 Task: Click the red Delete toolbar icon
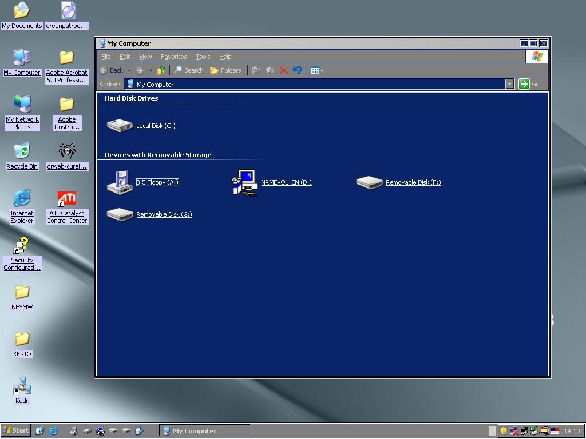[283, 70]
